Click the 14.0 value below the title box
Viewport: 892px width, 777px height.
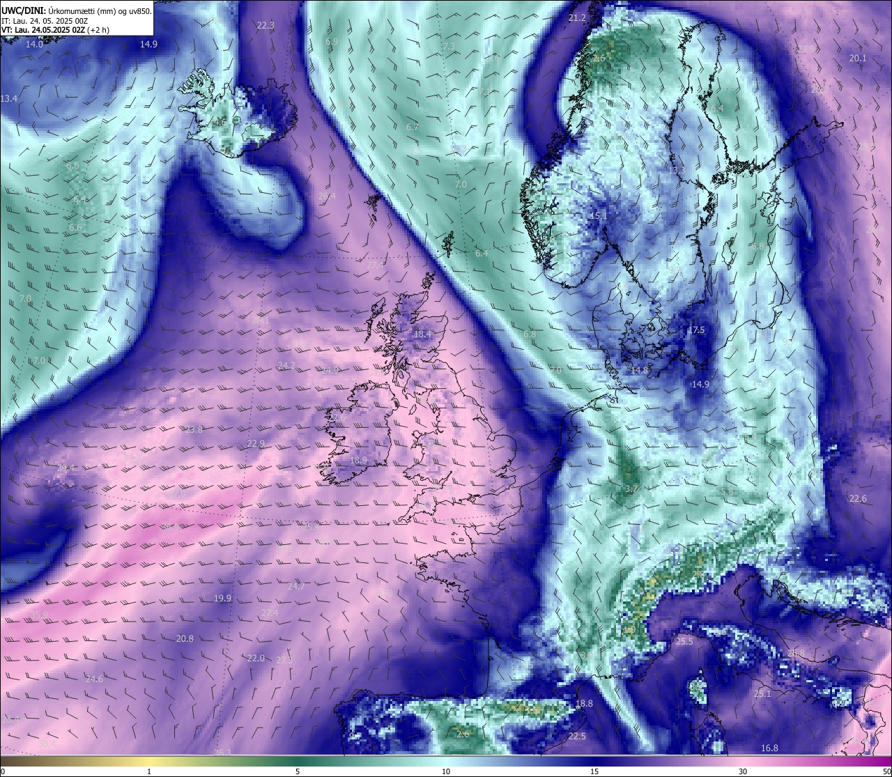click(34, 44)
